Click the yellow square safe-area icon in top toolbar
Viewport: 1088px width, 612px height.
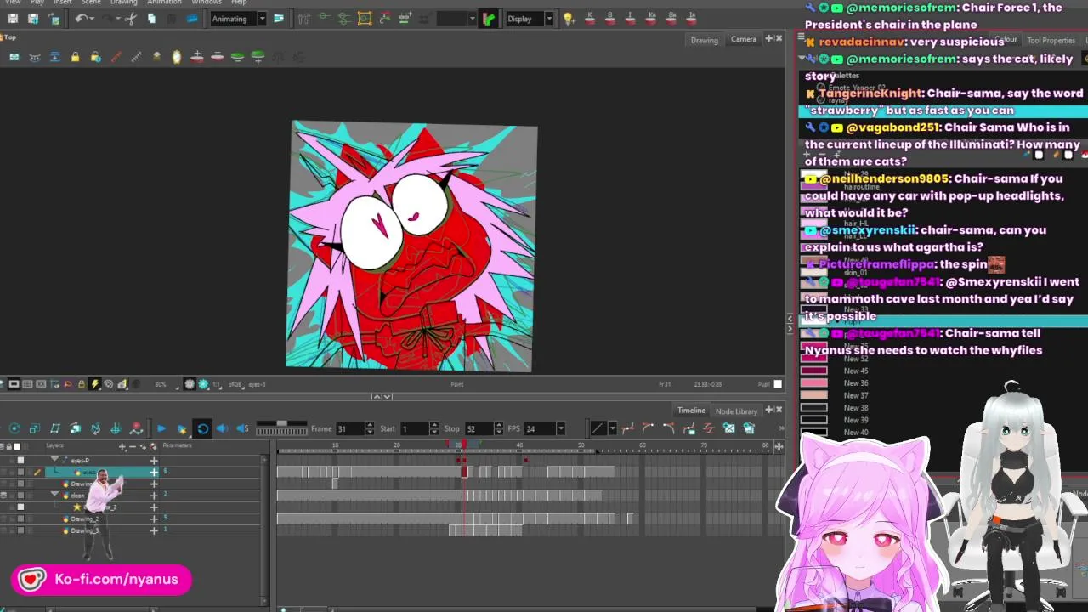[x=365, y=19]
